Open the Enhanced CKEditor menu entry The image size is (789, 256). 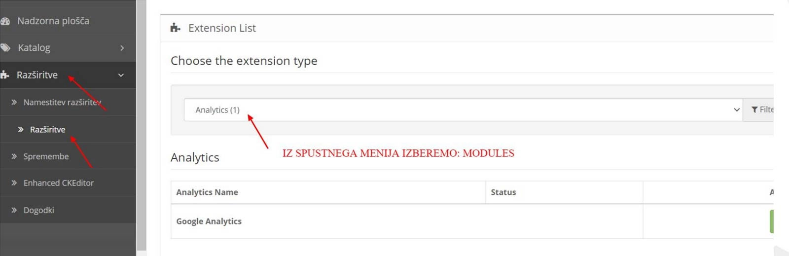coord(58,183)
